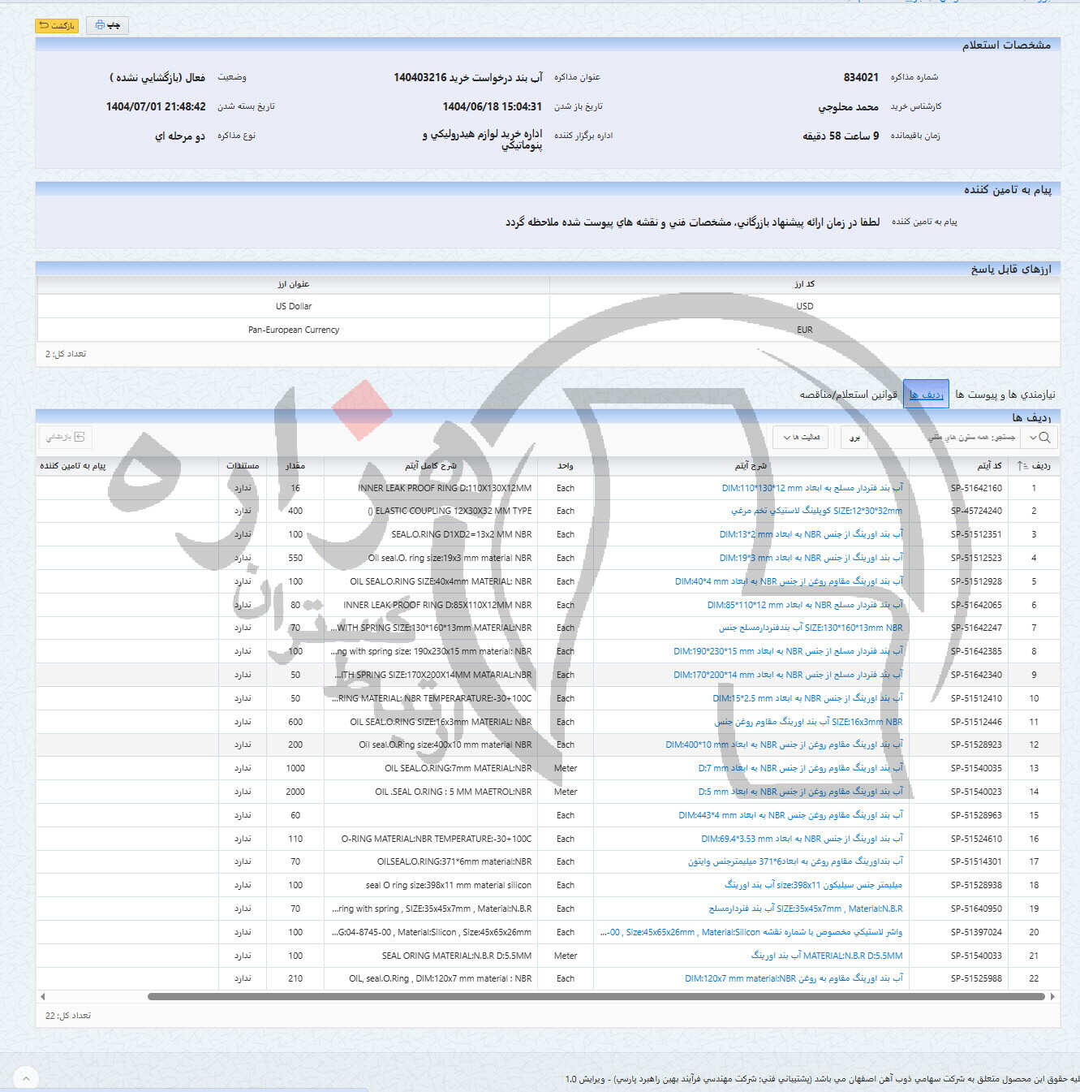Click the horizontal scrollbar left arrow

point(42,996)
